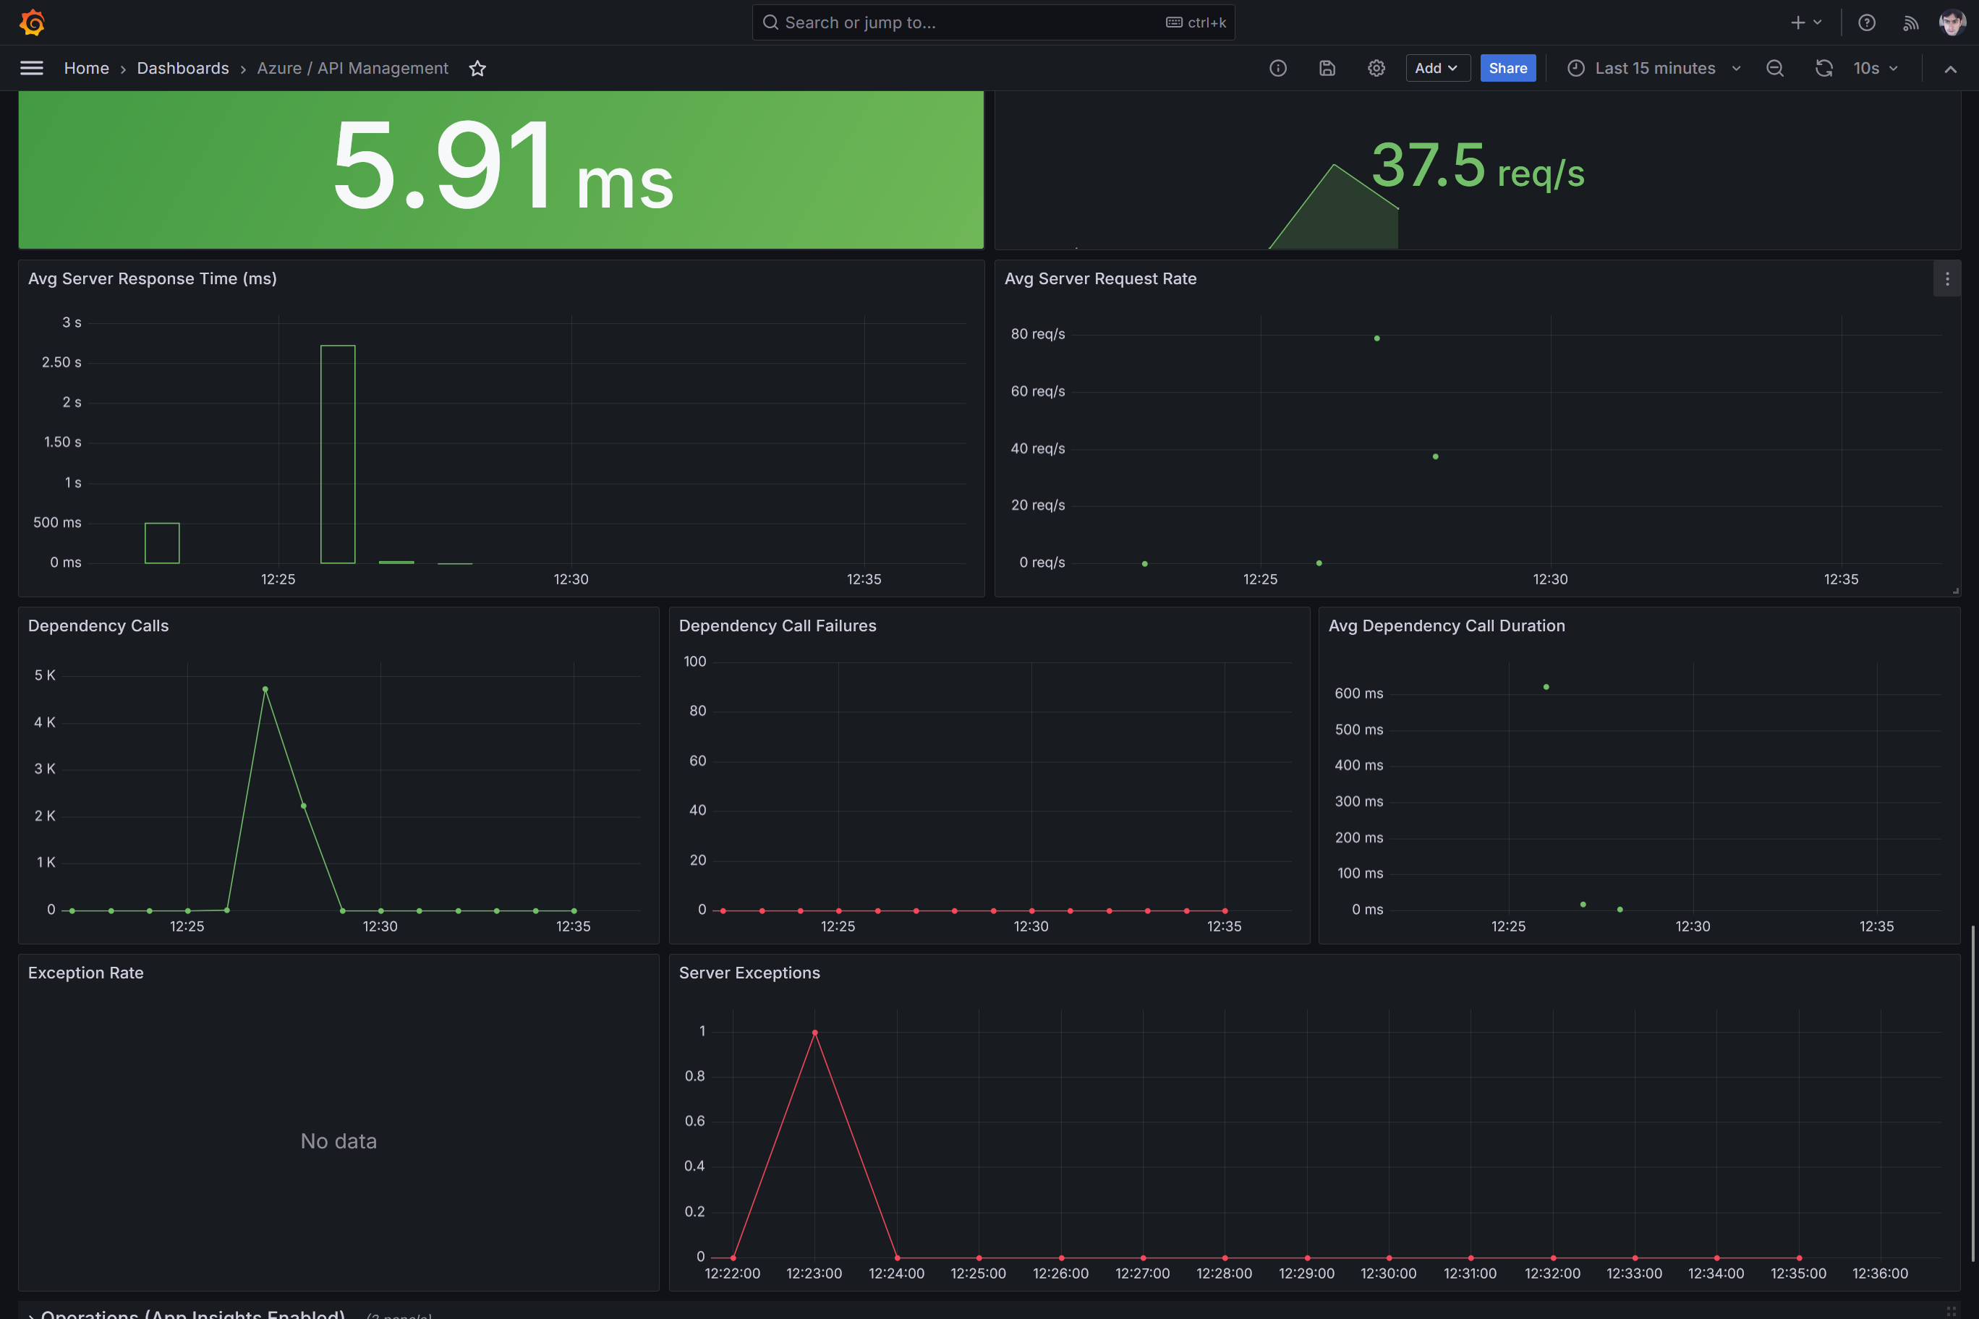This screenshot has width=1979, height=1319.
Task: Open the news RSS feed icon
Action: pos(1910,22)
